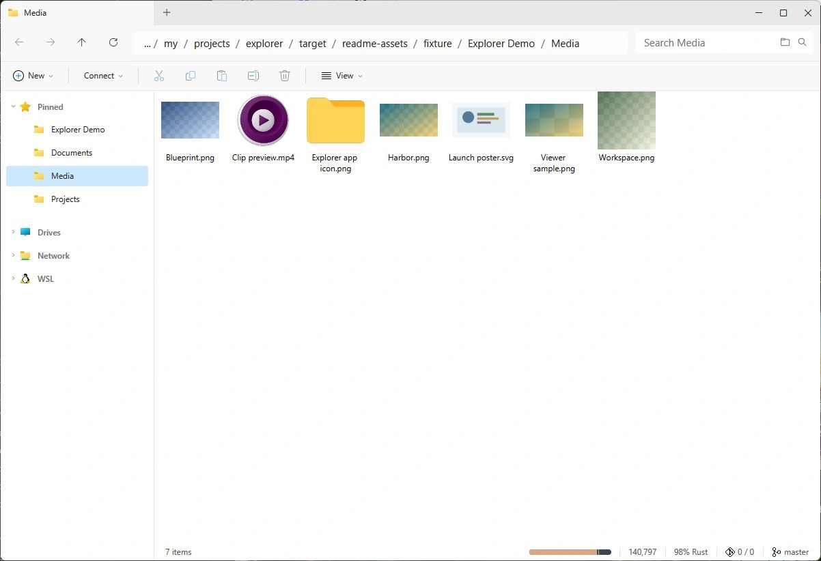
Task: Show hidden breadcrumb parents via the ellipsis
Action: (x=147, y=43)
